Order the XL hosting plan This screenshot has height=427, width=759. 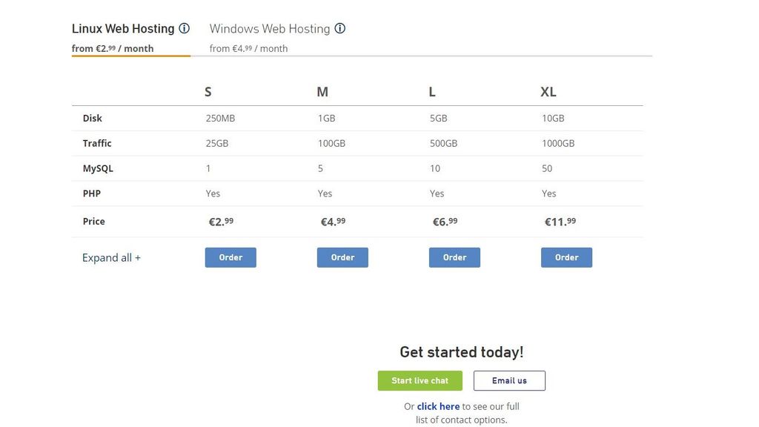click(566, 257)
